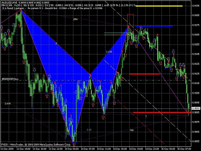The width and height of the screenshot is (201, 151).
Task: Click the 0.9075 price axis label
Action: click(x=196, y=122)
